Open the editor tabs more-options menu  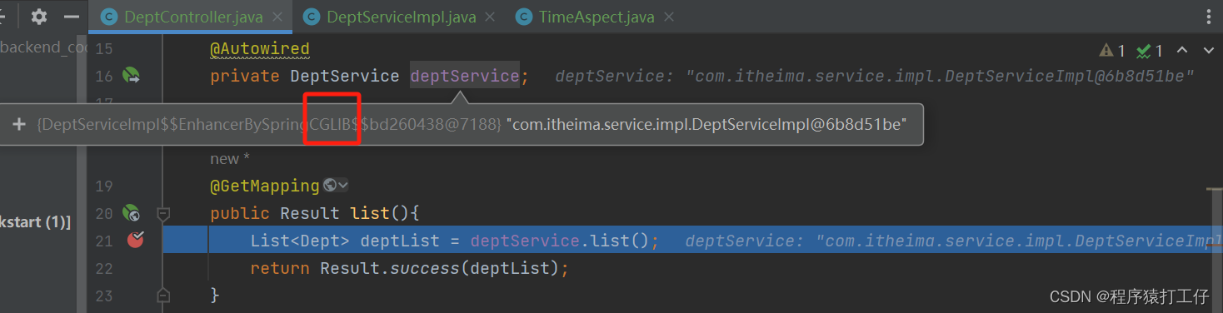tap(1210, 17)
